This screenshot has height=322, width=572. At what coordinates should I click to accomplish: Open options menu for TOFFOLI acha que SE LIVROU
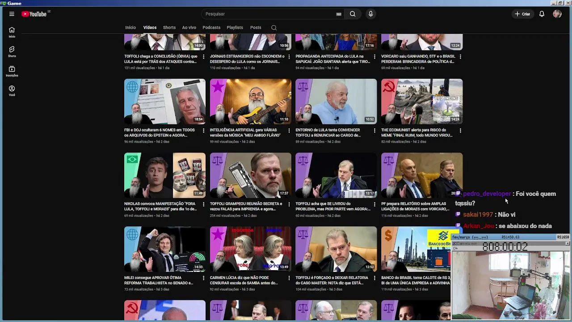(374, 204)
